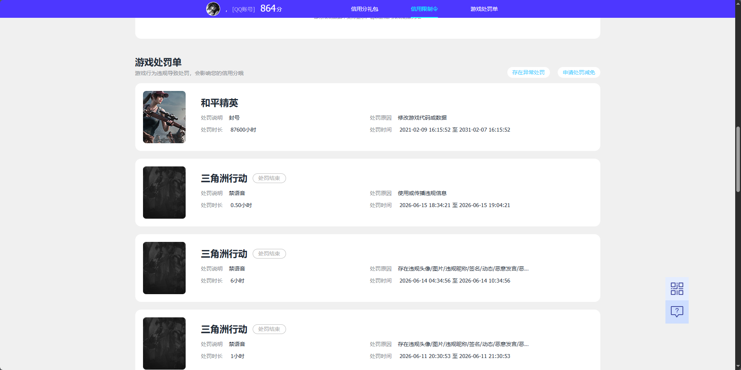Click 修改游戏代码或数据 penalty reason
Screen dimensions: 741x370
pyautogui.click(x=422, y=118)
